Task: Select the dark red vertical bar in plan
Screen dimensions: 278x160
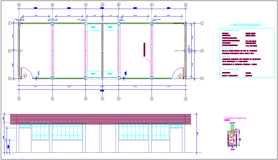Action: point(144,49)
